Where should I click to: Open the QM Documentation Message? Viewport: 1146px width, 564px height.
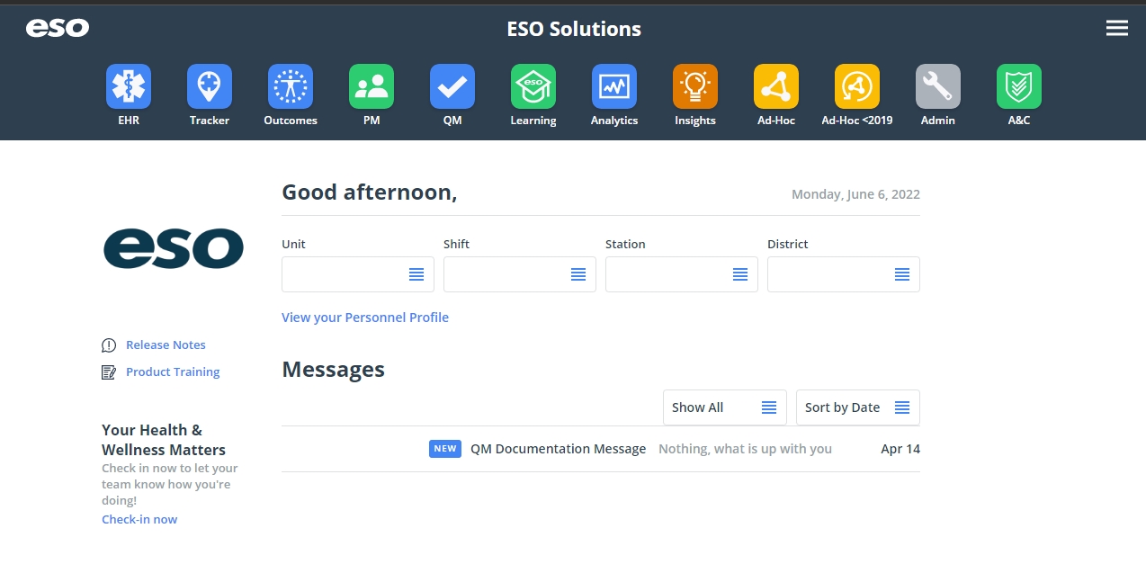coord(559,449)
